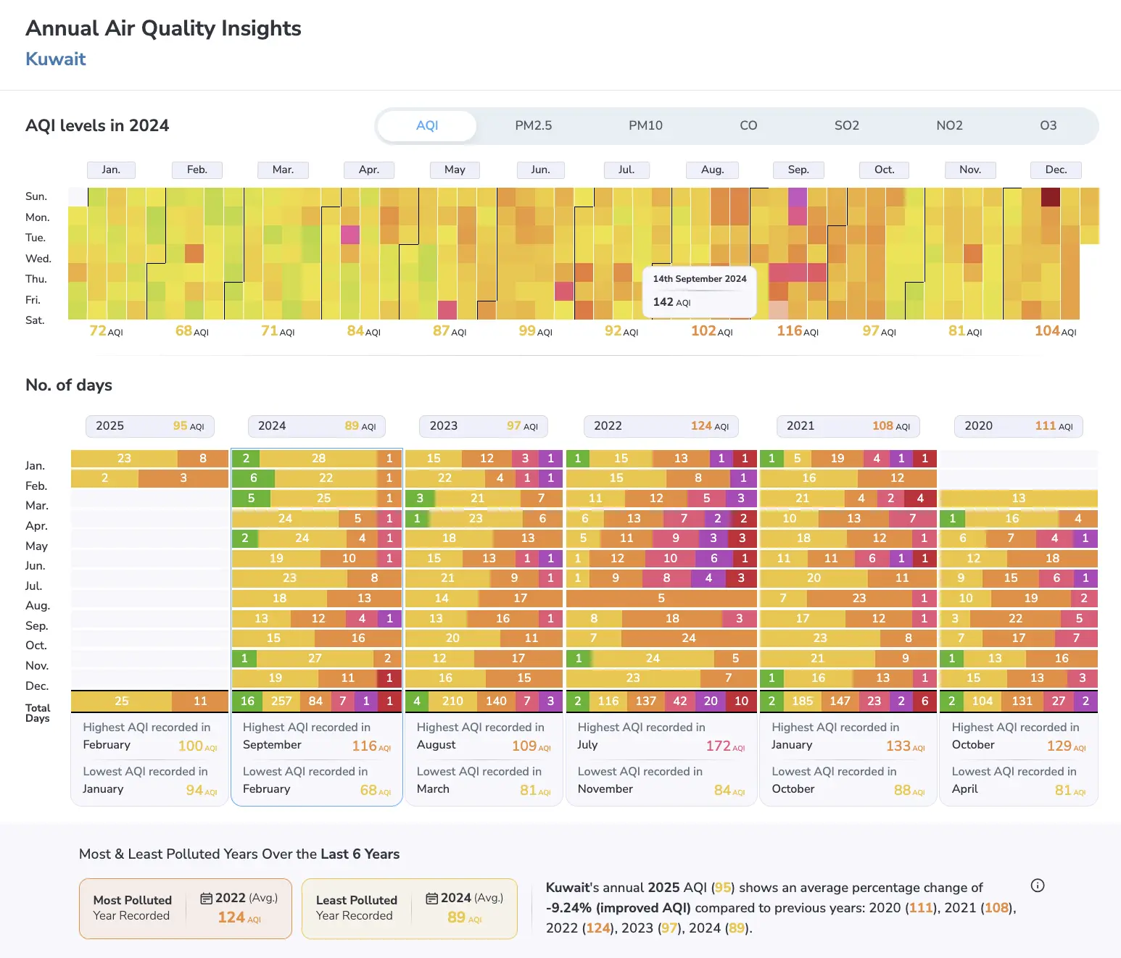Click the calendar icon next to 2022 (Avg.)
This screenshot has width=1121, height=958.
pyautogui.click(x=207, y=899)
